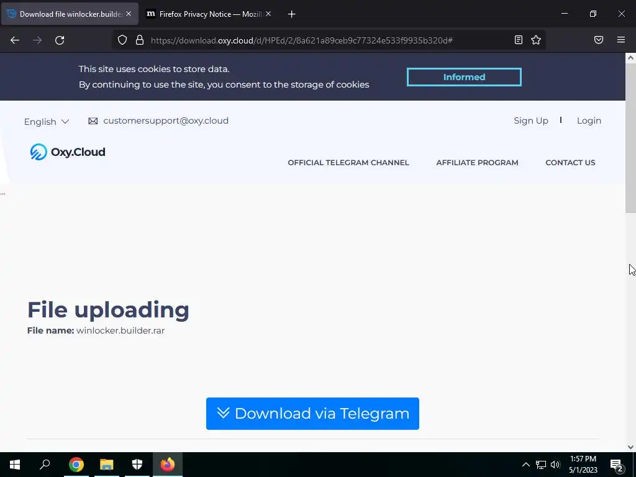Screen dimensions: 636x477
Task: Open a new browser tab
Action: click(x=291, y=14)
